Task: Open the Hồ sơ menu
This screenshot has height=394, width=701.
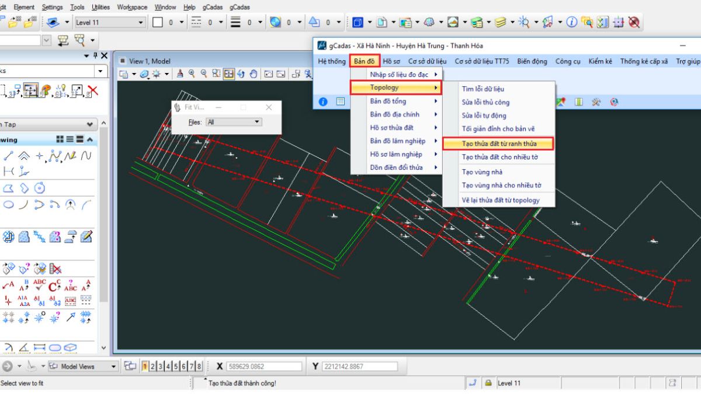Action: [392, 61]
